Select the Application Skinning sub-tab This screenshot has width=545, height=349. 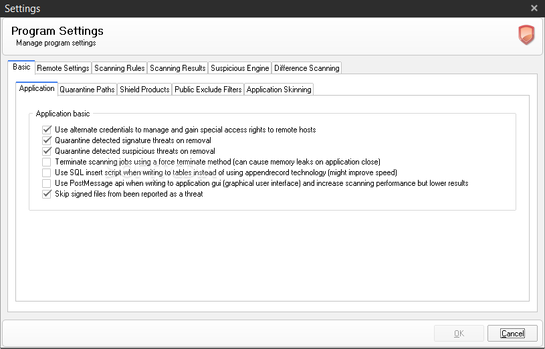(279, 90)
